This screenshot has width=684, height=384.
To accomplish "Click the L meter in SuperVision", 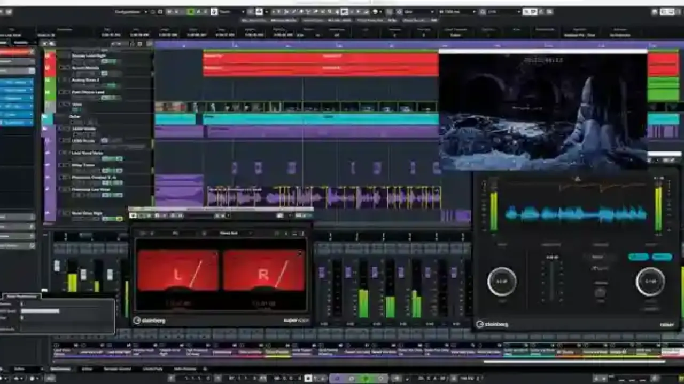I will [x=178, y=270].
